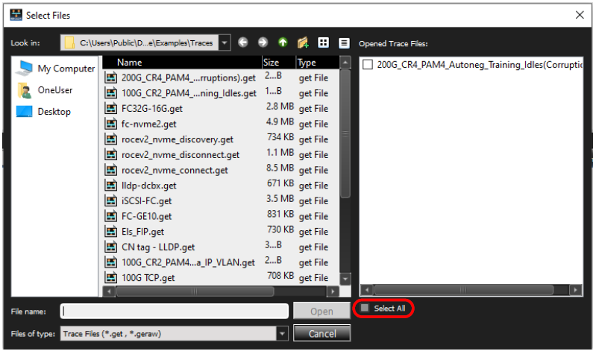Select 100G_CR2_PAM4_...ning_Idles.get file name
The image size is (593, 351).
189,93
